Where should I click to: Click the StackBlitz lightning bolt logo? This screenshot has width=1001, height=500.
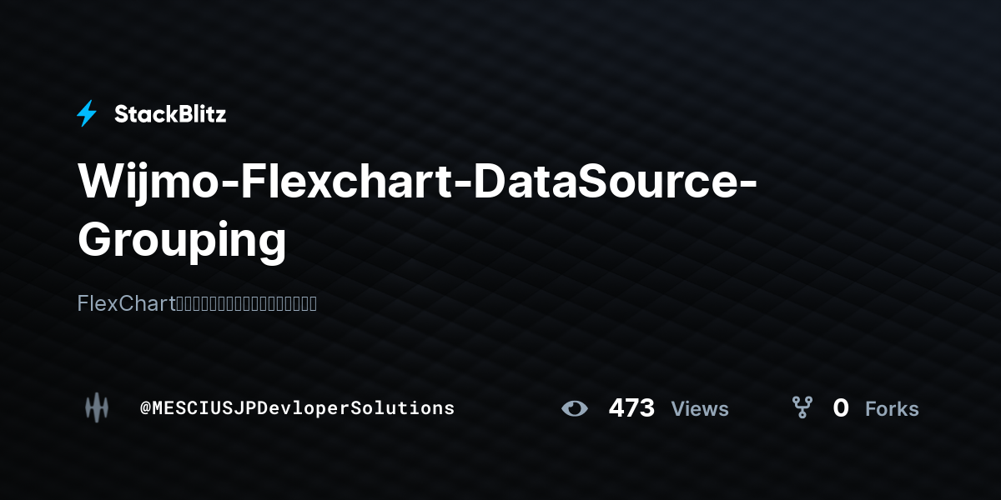tap(87, 113)
